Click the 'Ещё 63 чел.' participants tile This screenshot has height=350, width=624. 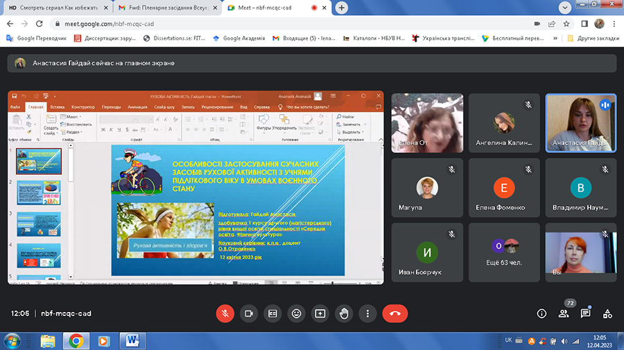[x=505, y=252]
